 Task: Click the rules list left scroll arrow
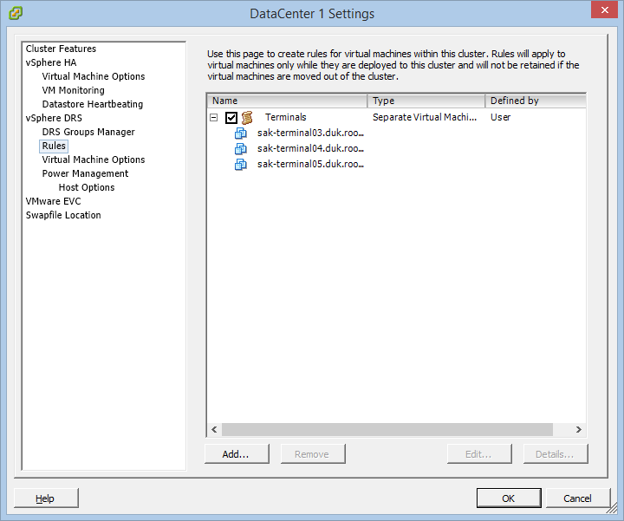click(x=214, y=429)
